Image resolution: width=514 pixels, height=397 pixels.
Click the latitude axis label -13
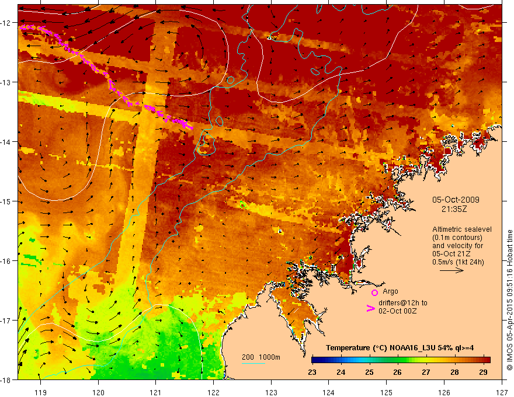[6, 82]
